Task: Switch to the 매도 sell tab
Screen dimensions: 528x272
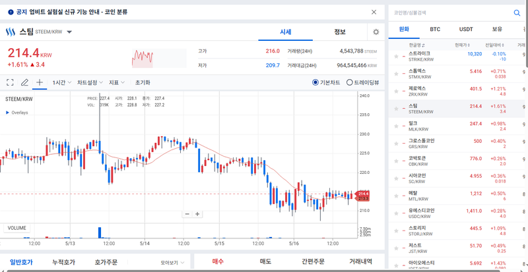Action: click(266, 261)
